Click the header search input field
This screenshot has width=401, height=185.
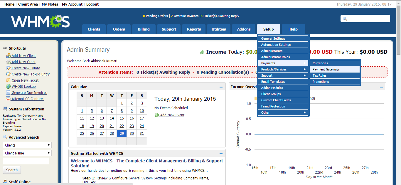click(x=365, y=18)
